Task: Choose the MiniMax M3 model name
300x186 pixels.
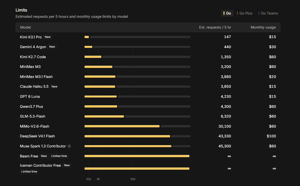Action: click(30, 67)
